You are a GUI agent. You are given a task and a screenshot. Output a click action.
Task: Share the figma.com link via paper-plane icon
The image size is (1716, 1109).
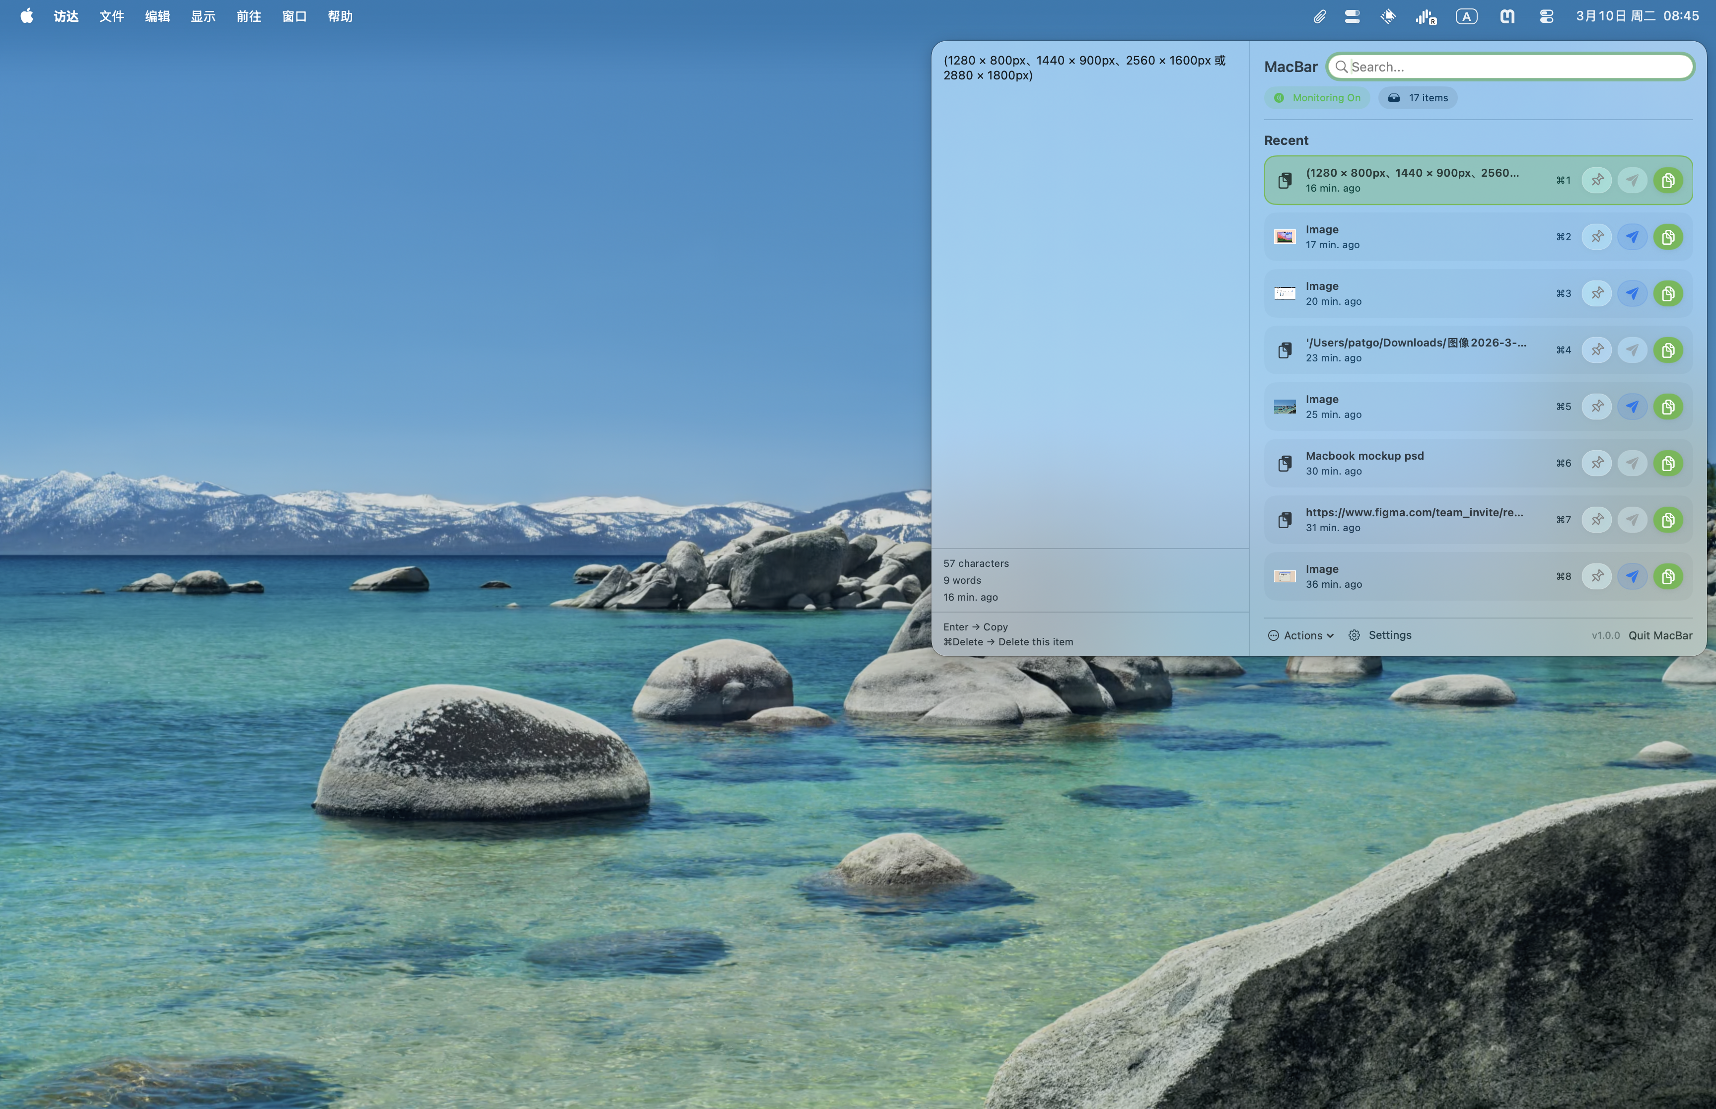click(x=1633, y=519)
